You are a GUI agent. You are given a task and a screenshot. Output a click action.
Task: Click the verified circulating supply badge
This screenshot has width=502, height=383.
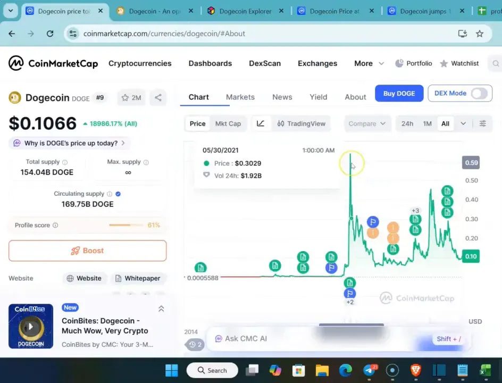click(118, 194)
